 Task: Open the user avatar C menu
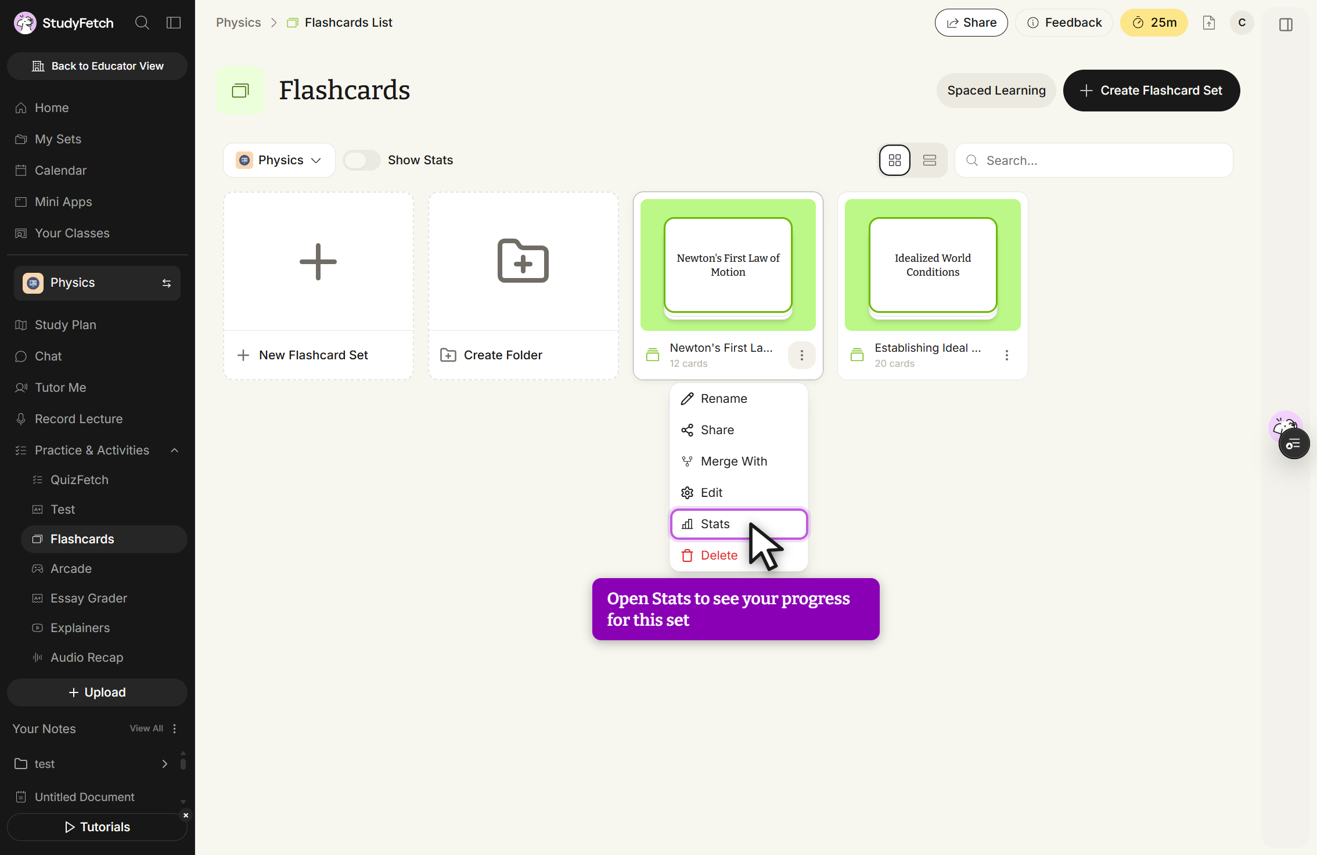(x=1242, y=23)
